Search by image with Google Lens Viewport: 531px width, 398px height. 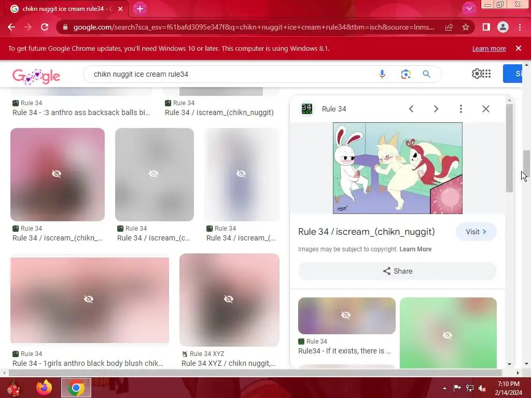tap(406, 74)
